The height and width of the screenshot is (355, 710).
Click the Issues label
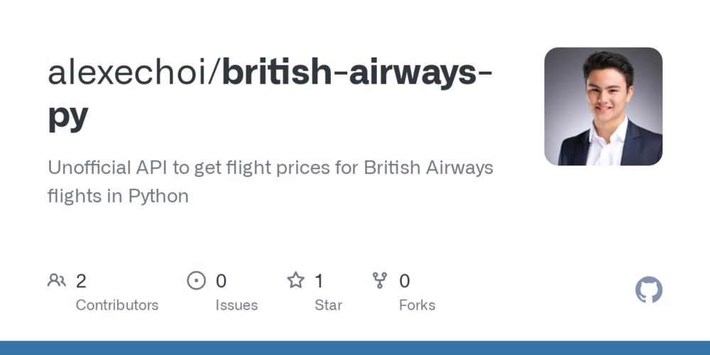click(x=236, y=305)
